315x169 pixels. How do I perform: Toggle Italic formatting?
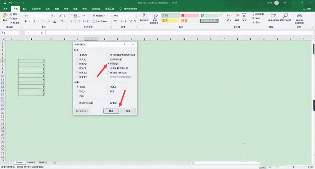coord(30,21)
